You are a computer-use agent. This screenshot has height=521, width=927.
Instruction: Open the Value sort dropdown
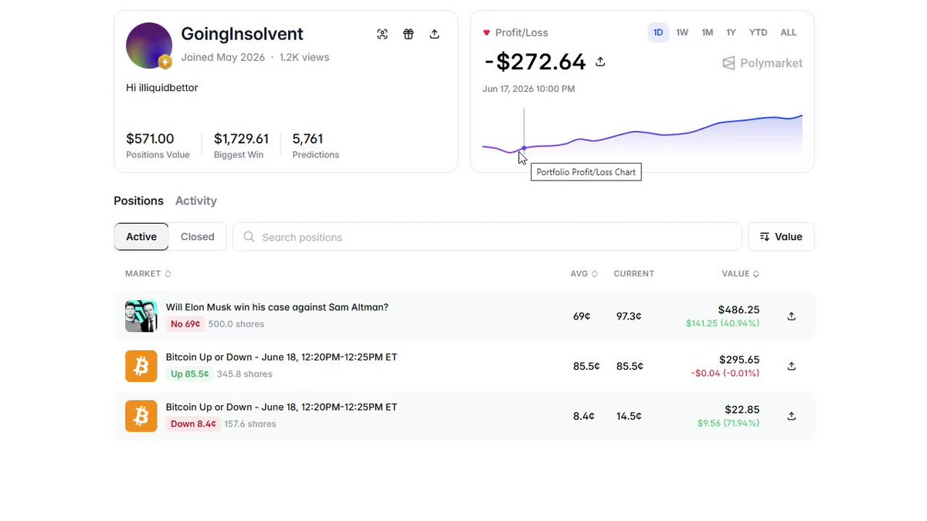pos(781,237)
